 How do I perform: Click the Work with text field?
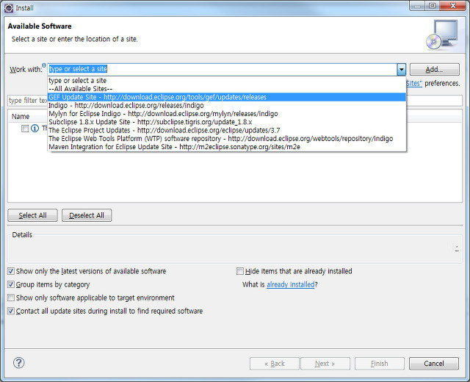point(223,69)
